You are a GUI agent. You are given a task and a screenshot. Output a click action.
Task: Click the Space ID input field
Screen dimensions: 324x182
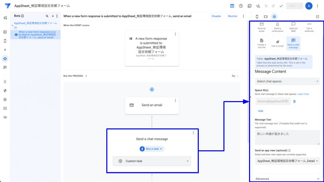coord(273,101)
